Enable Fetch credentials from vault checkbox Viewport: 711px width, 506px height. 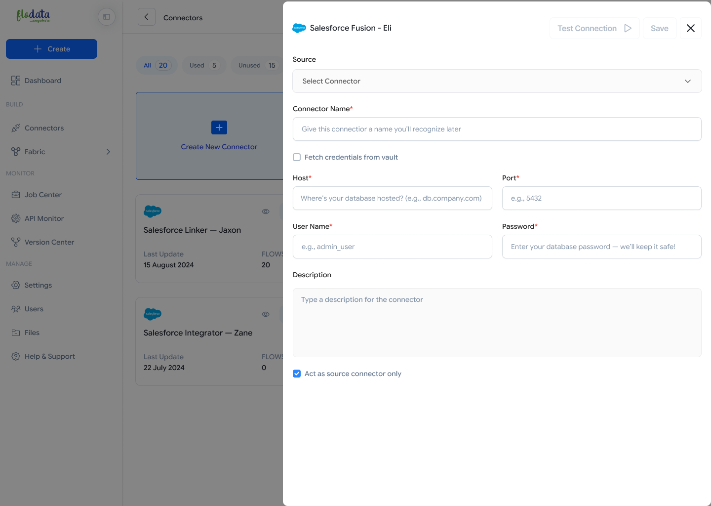tap(297, 157)
